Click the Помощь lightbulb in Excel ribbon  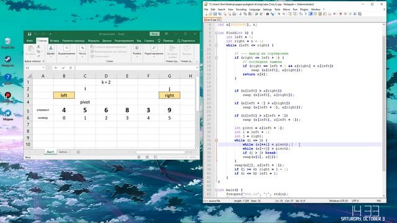click(159, 41)
